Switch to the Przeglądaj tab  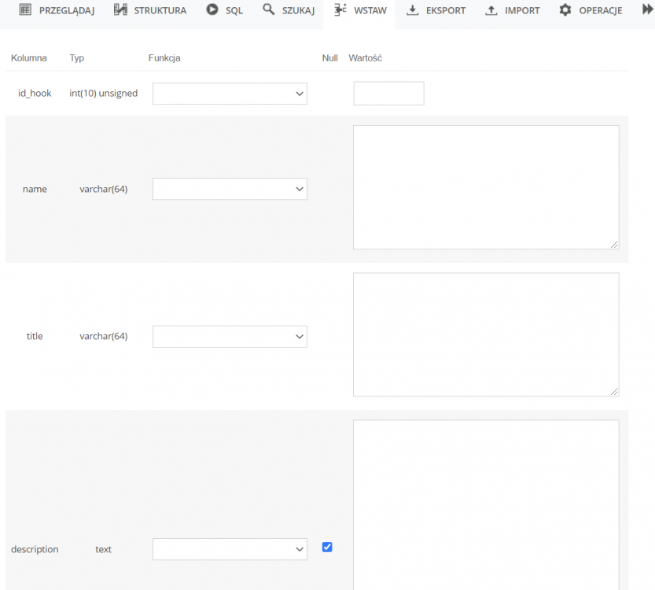pyautogui.click(x=57, y=10)
